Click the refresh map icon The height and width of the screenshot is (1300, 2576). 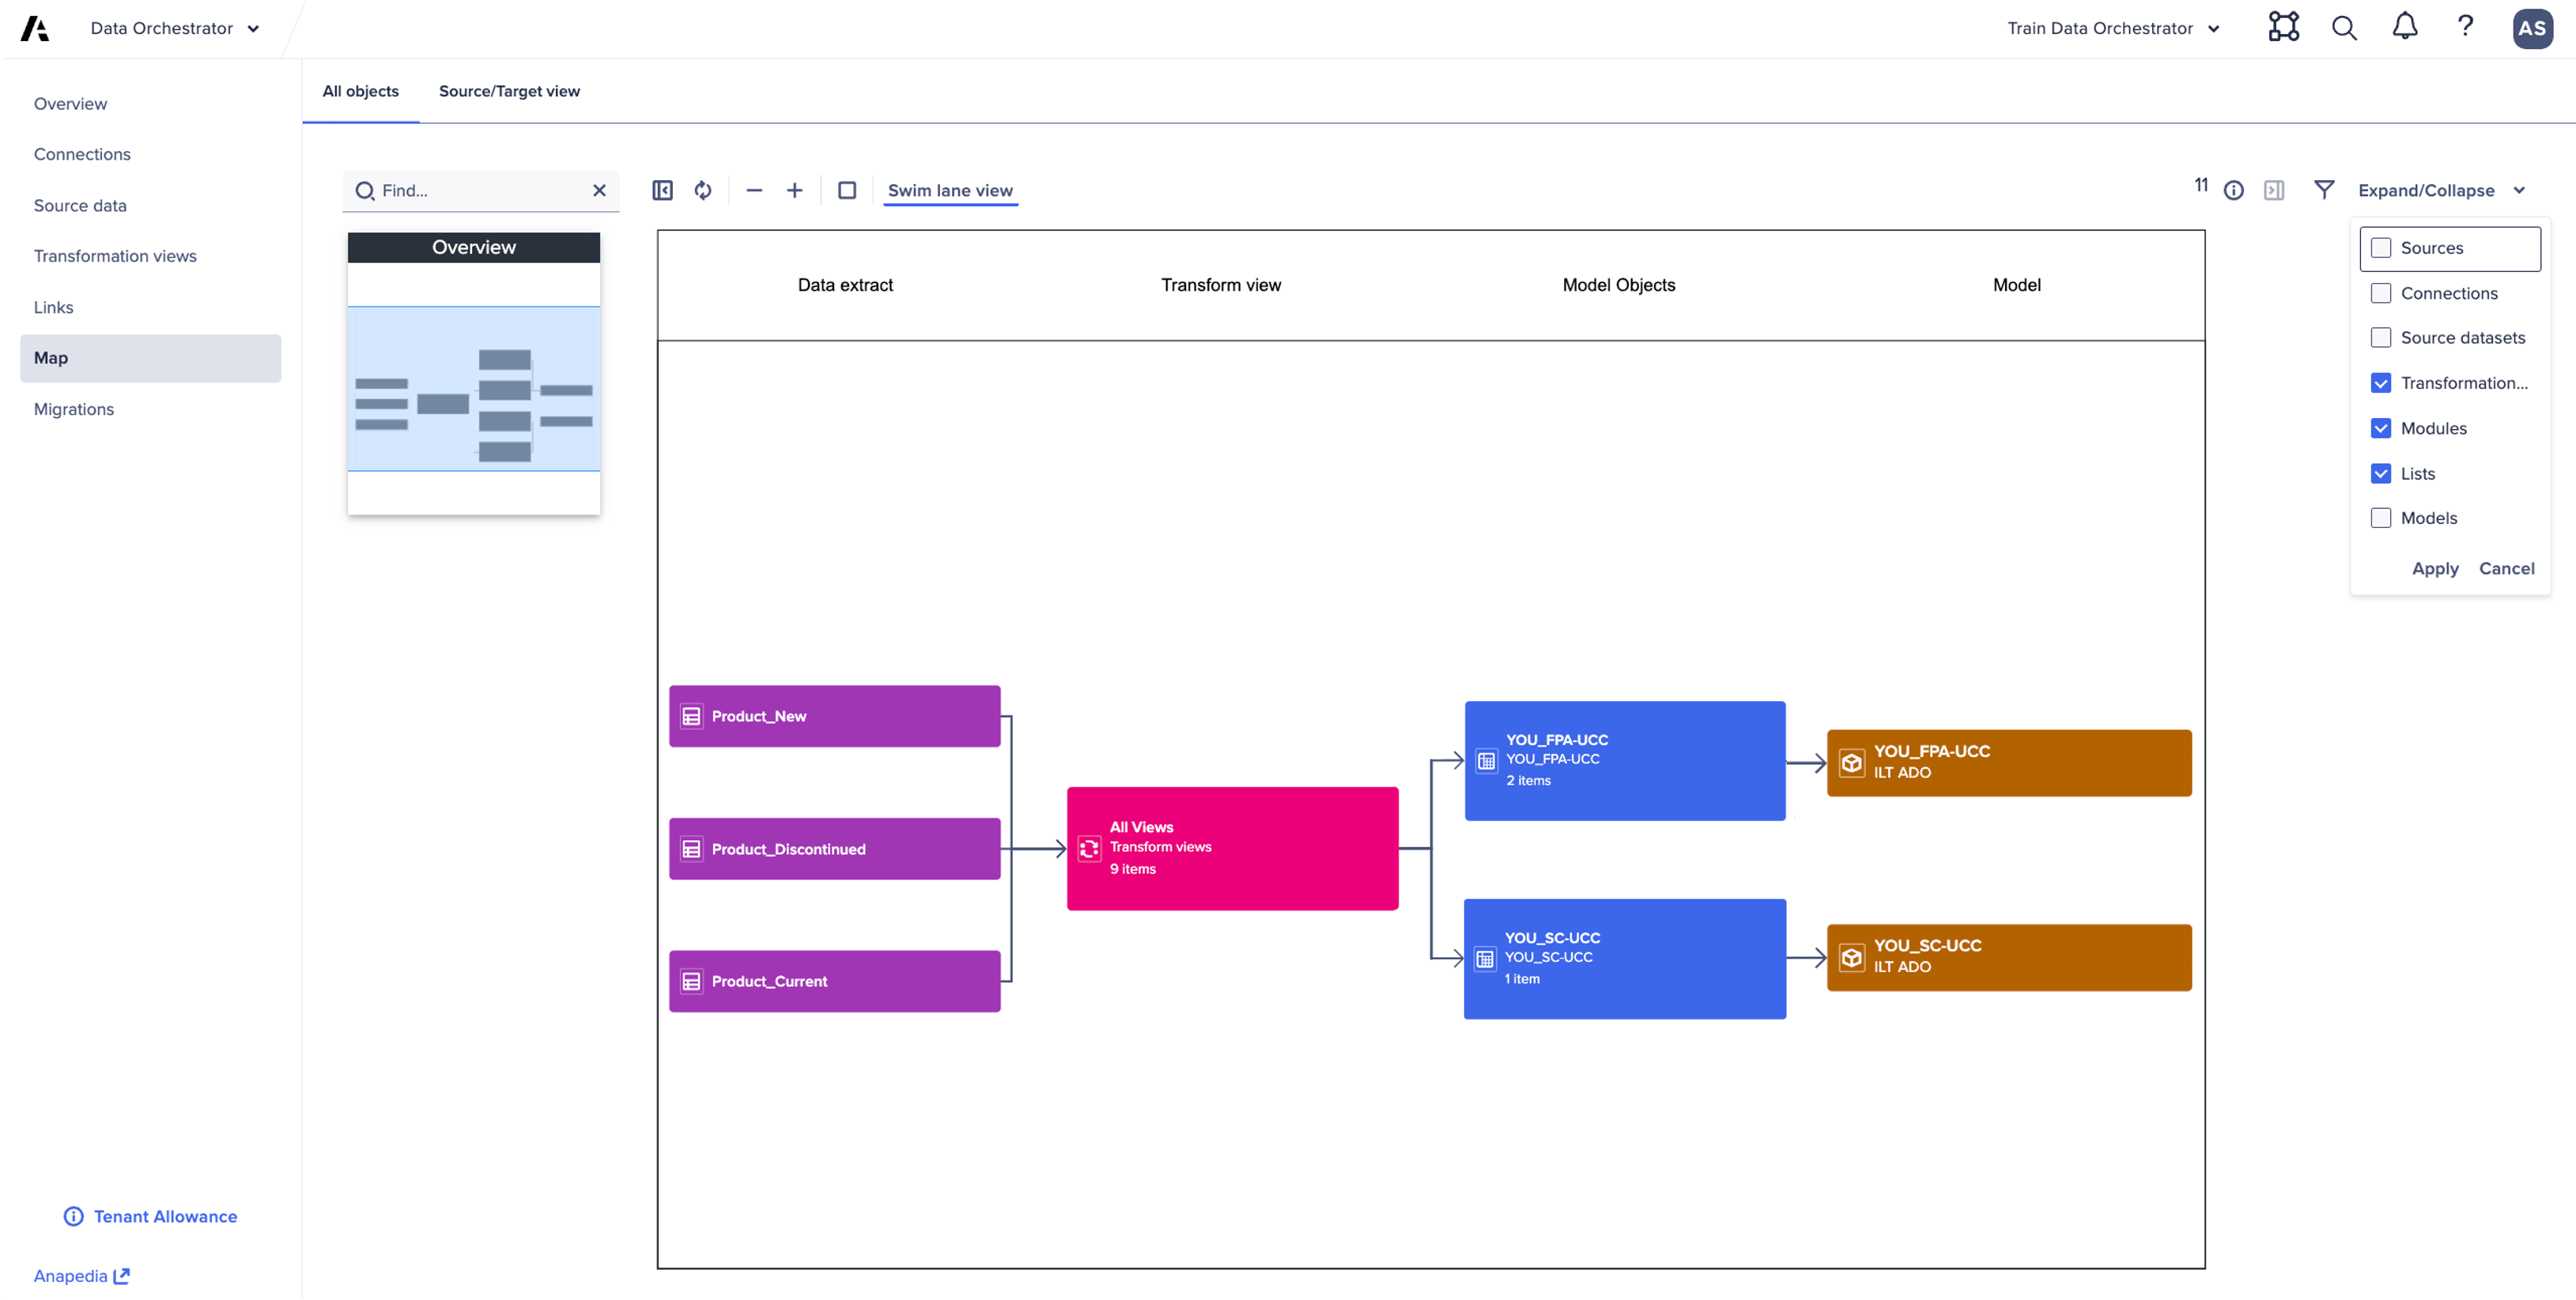(x=703, y=190)
